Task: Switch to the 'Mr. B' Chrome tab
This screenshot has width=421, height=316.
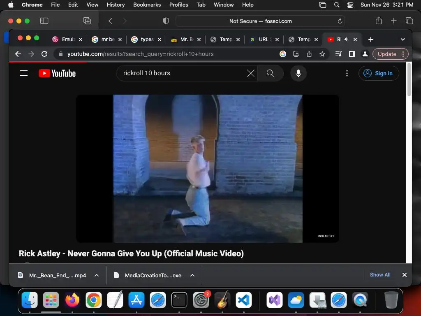Action: [x=185, y=39]
